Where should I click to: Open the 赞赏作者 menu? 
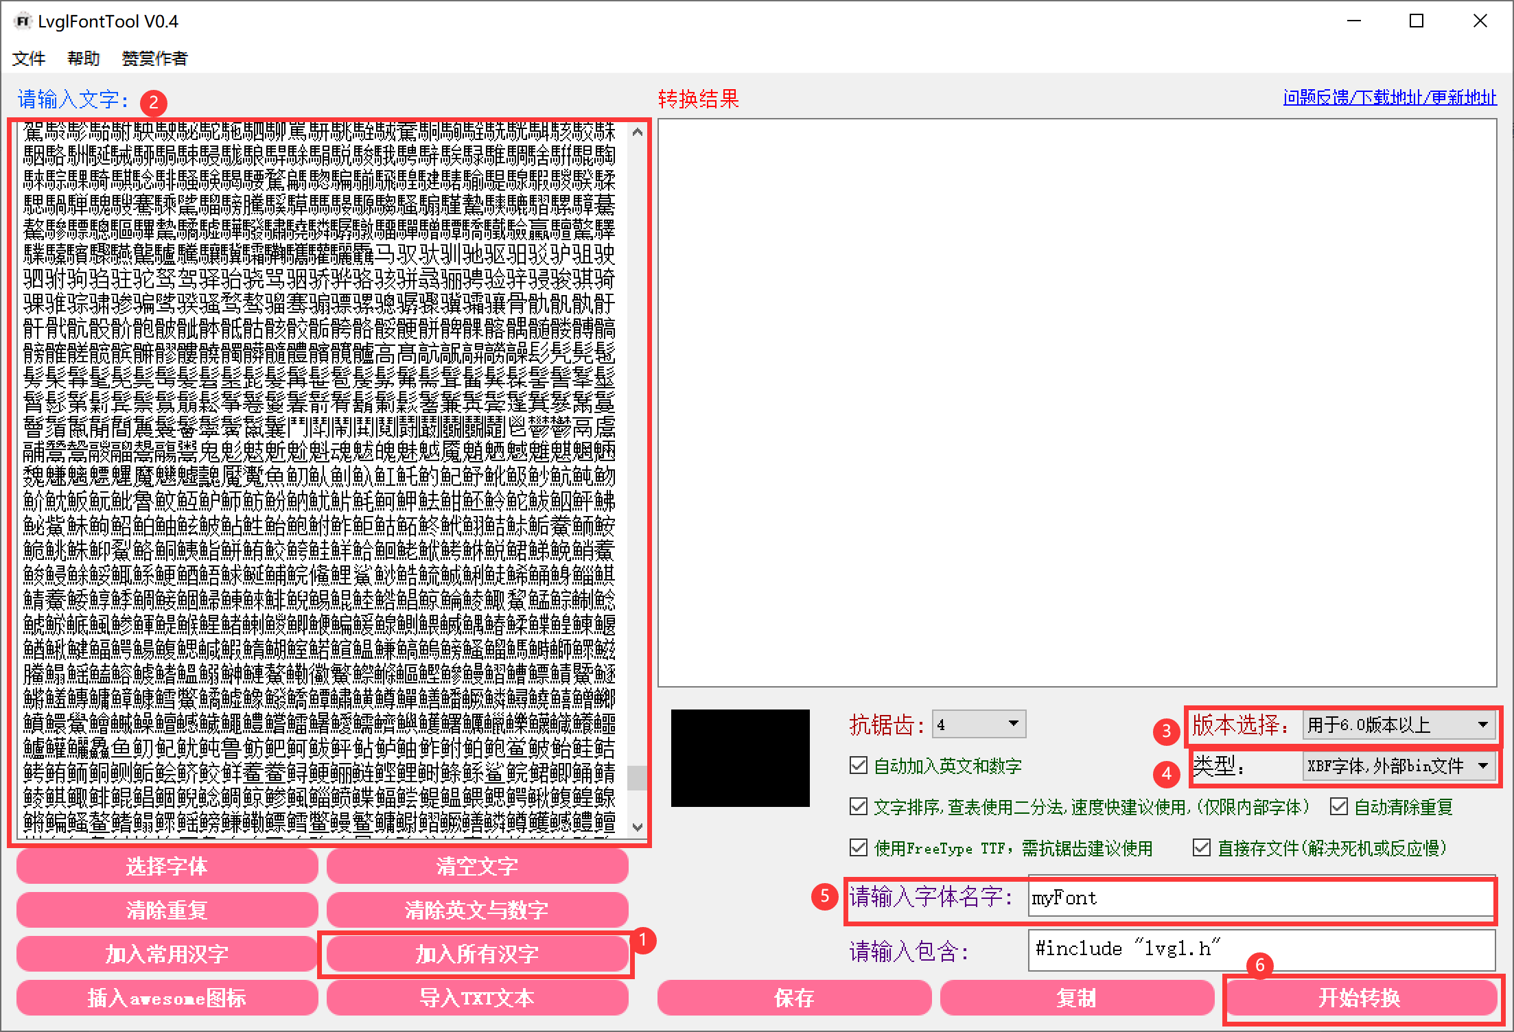point(154,58)
